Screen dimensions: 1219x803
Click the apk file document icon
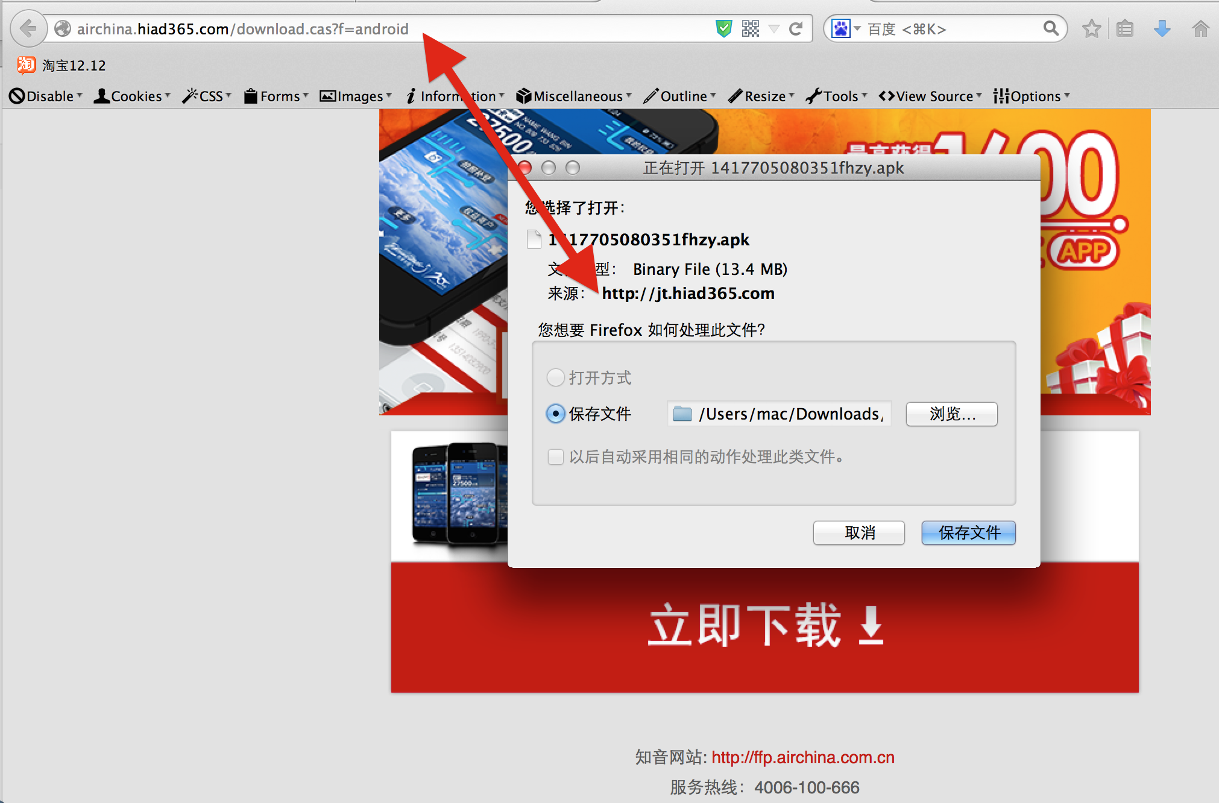[534, 239]
